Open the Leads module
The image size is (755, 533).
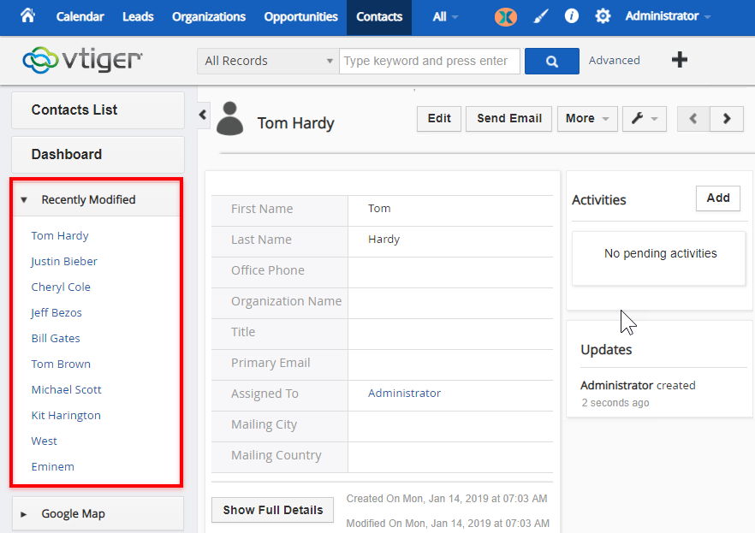[138, 17]
